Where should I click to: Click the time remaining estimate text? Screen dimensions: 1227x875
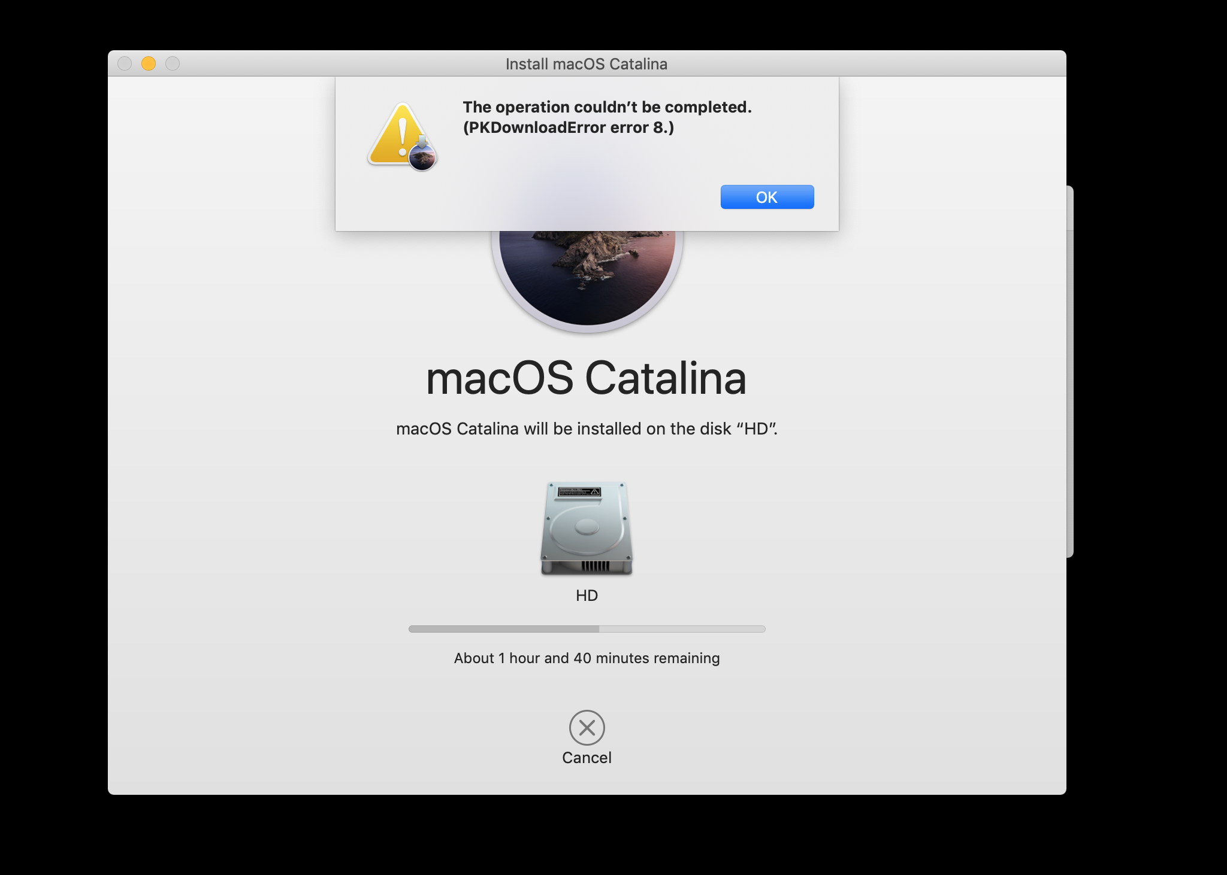(x=587, y=658)
